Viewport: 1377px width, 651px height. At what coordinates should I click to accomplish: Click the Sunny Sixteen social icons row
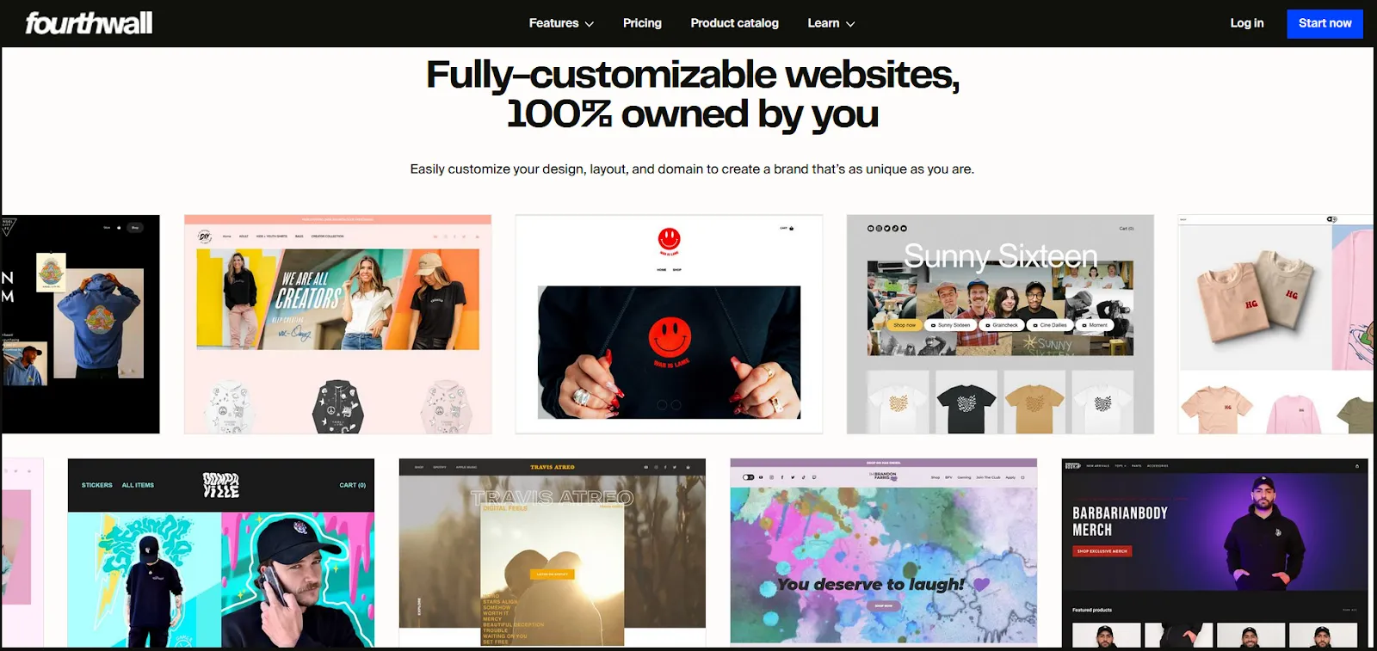pyautogui.click(x=886, y=229)
